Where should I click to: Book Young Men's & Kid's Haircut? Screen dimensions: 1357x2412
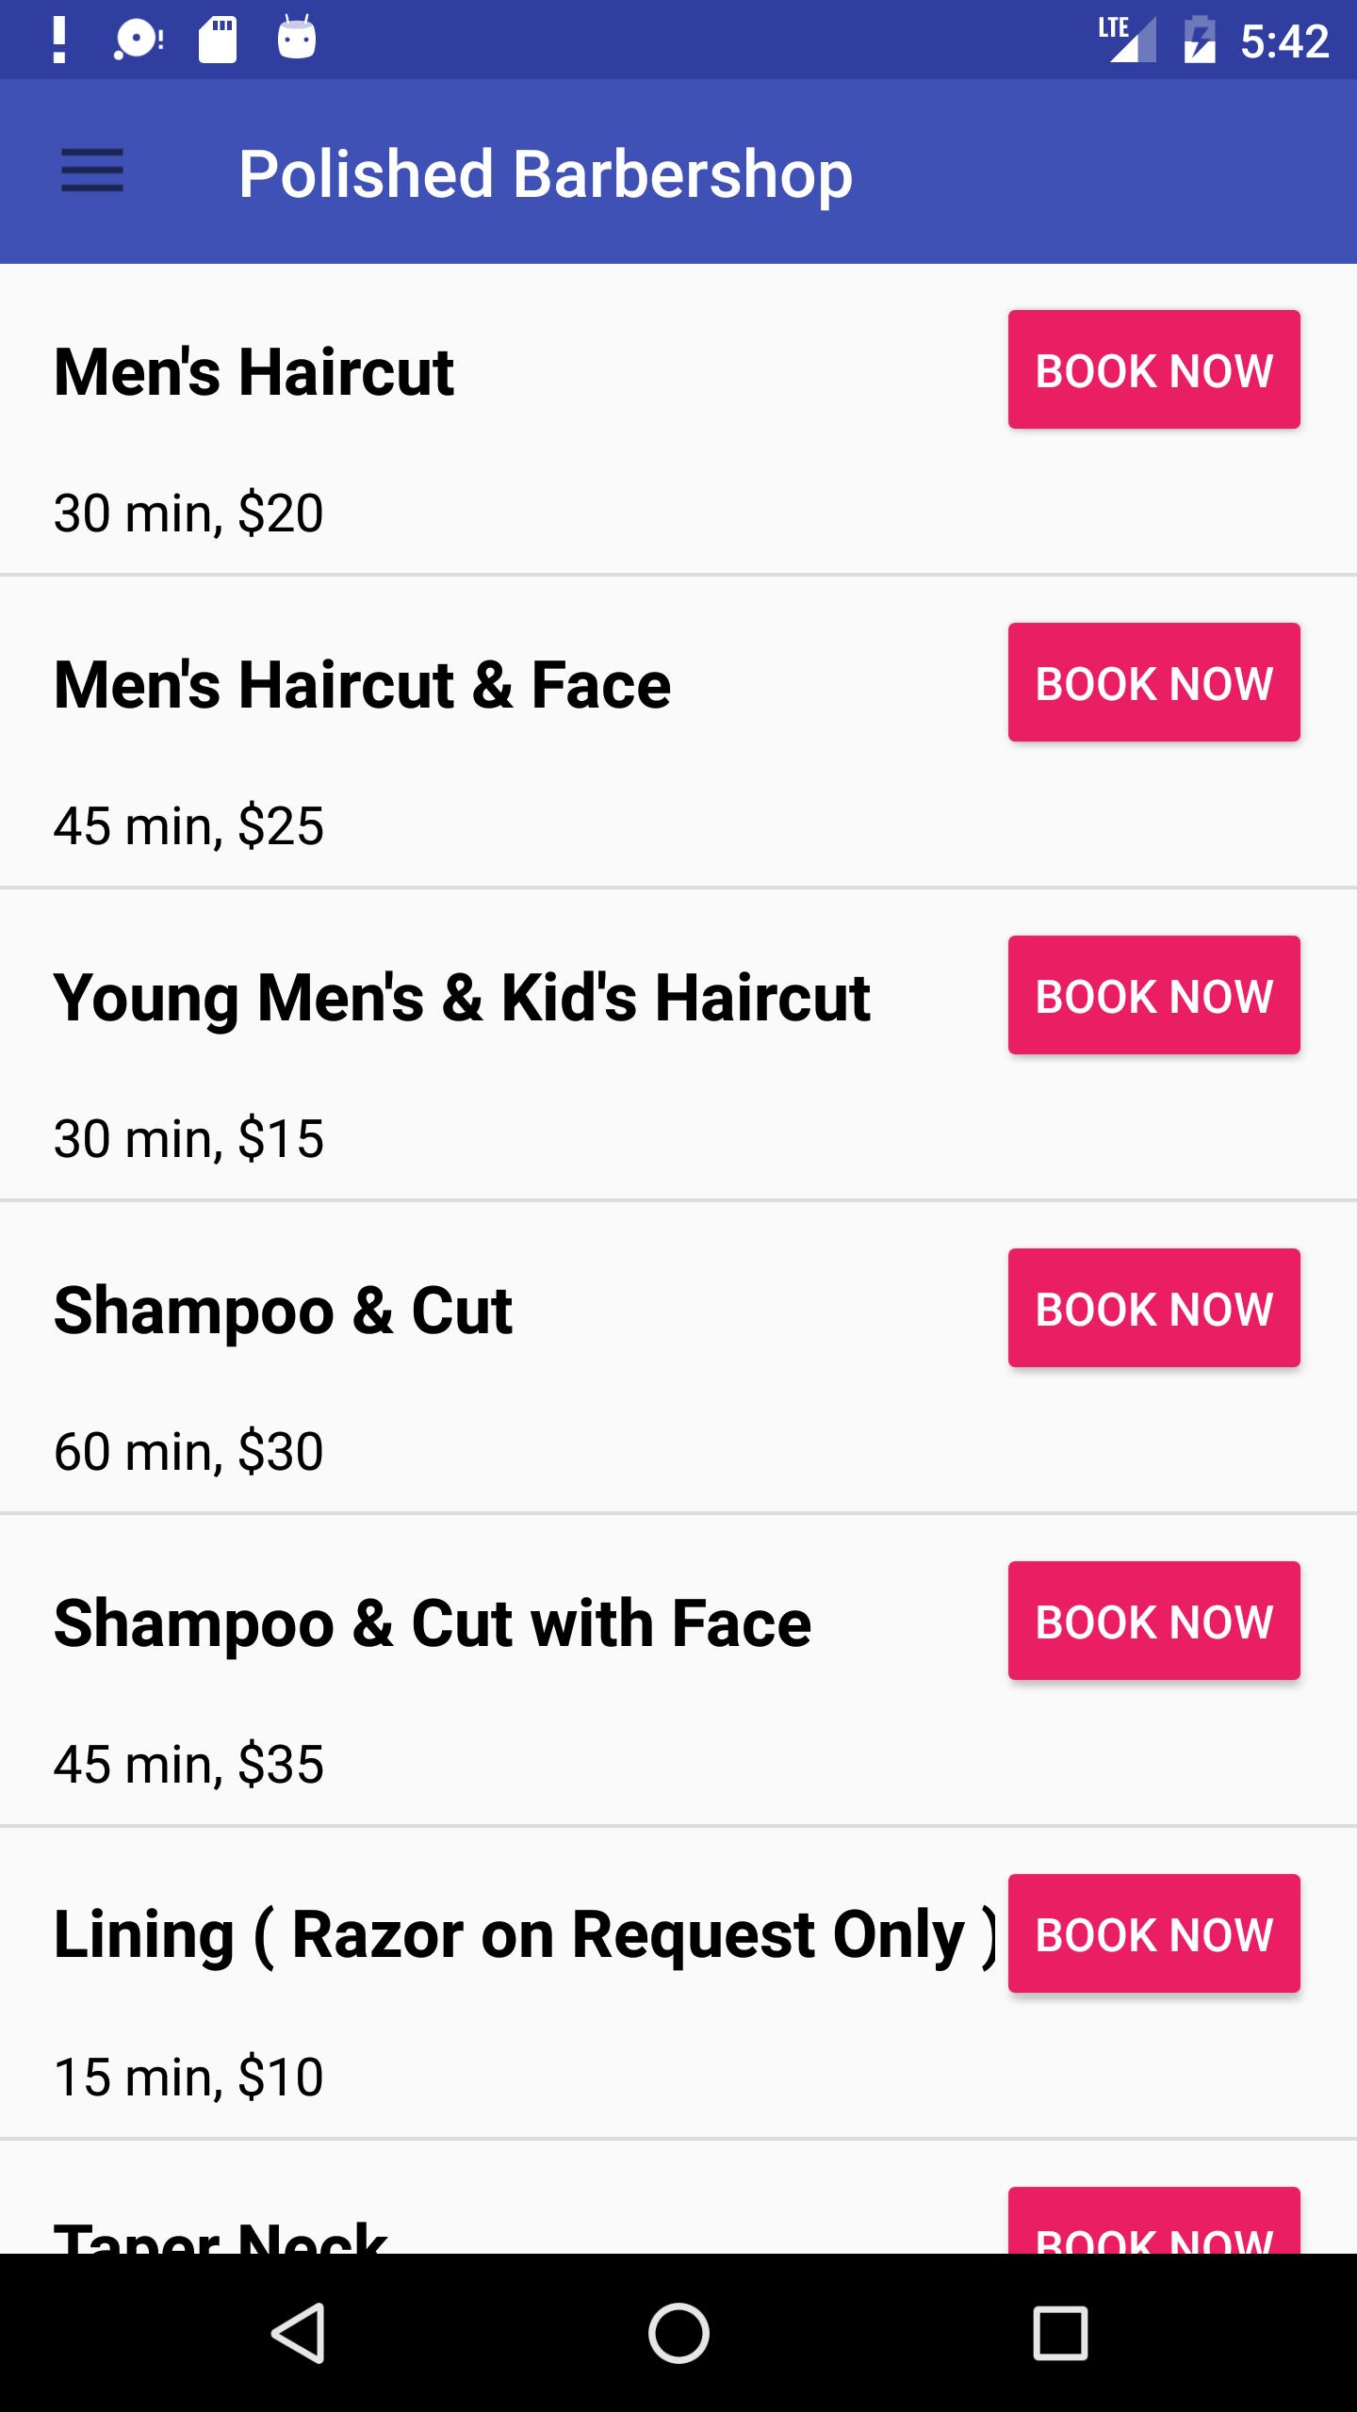[1153, 995]
